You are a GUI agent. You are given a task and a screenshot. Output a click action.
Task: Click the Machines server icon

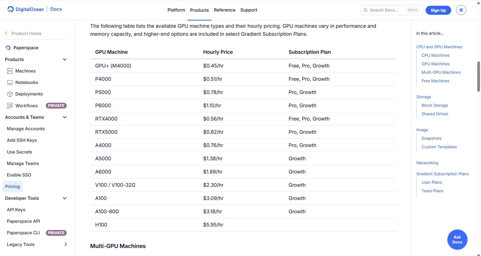pos(10,71)
